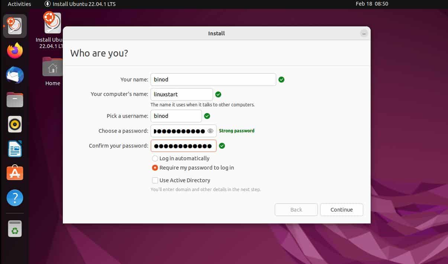Select Require my password to log in
The image size is (448, 264).
(x=155, y=168)
